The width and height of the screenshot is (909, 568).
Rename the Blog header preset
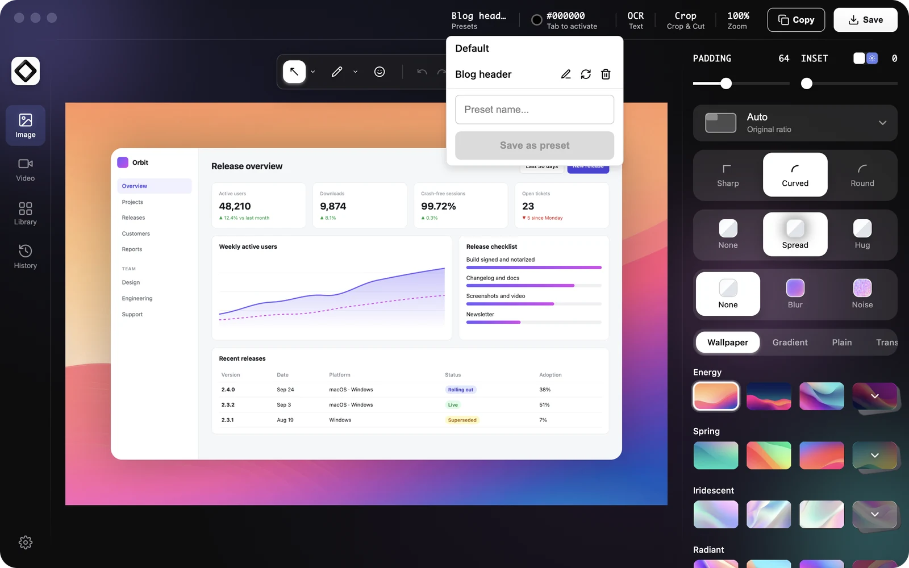click(566, 74)
